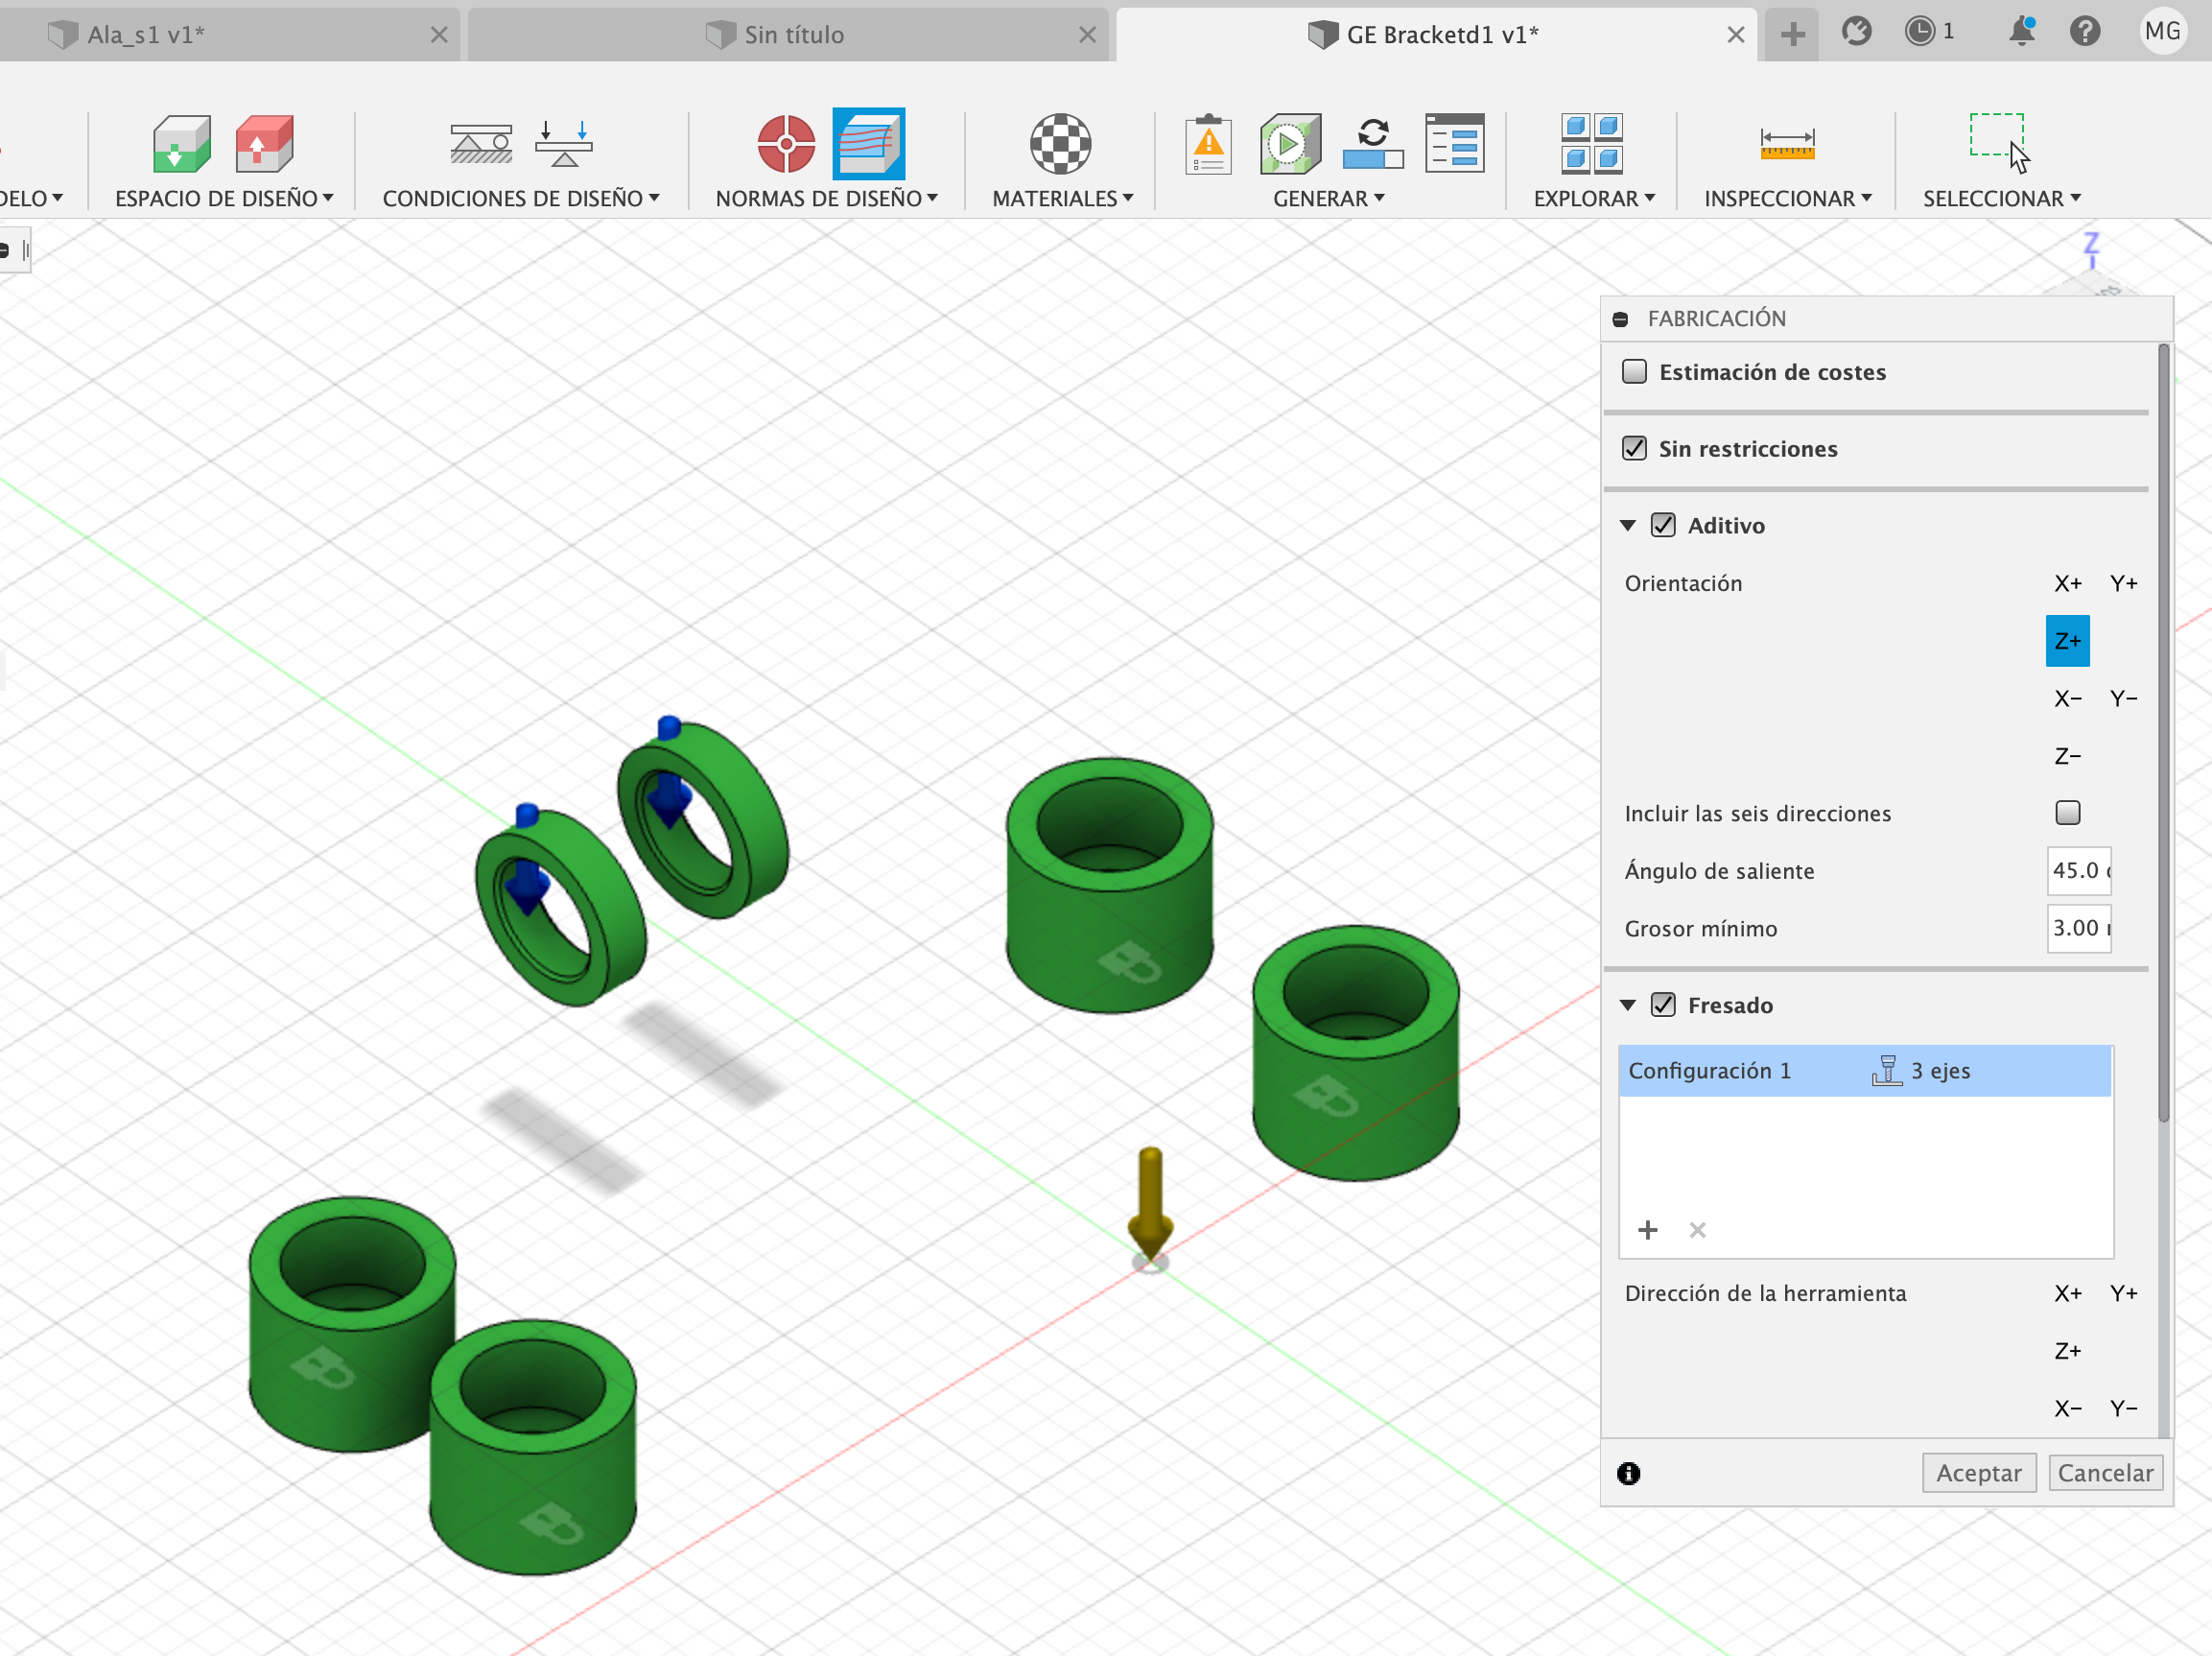Image resolution: width=2212 pixels, height=1656 pixels.
Task: Open the notifications bell icon
Action: pyautogui.click(x=2021, y=32)
